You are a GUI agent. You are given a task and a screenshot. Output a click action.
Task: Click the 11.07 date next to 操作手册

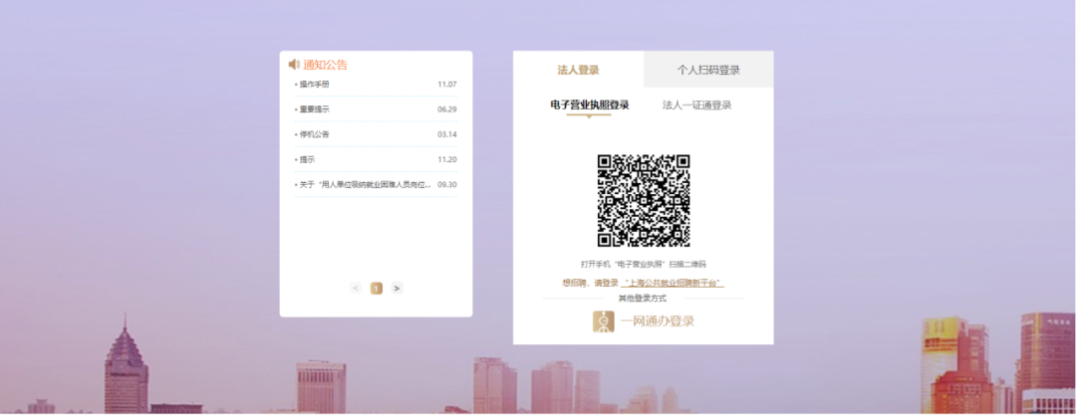point(447,85)
